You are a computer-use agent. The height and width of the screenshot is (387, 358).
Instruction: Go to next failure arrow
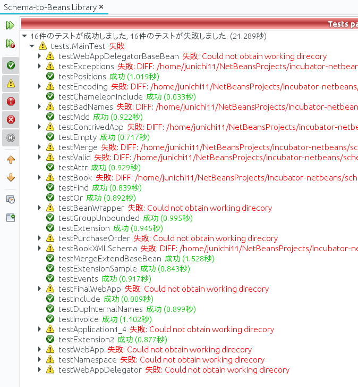click(11, 177)
